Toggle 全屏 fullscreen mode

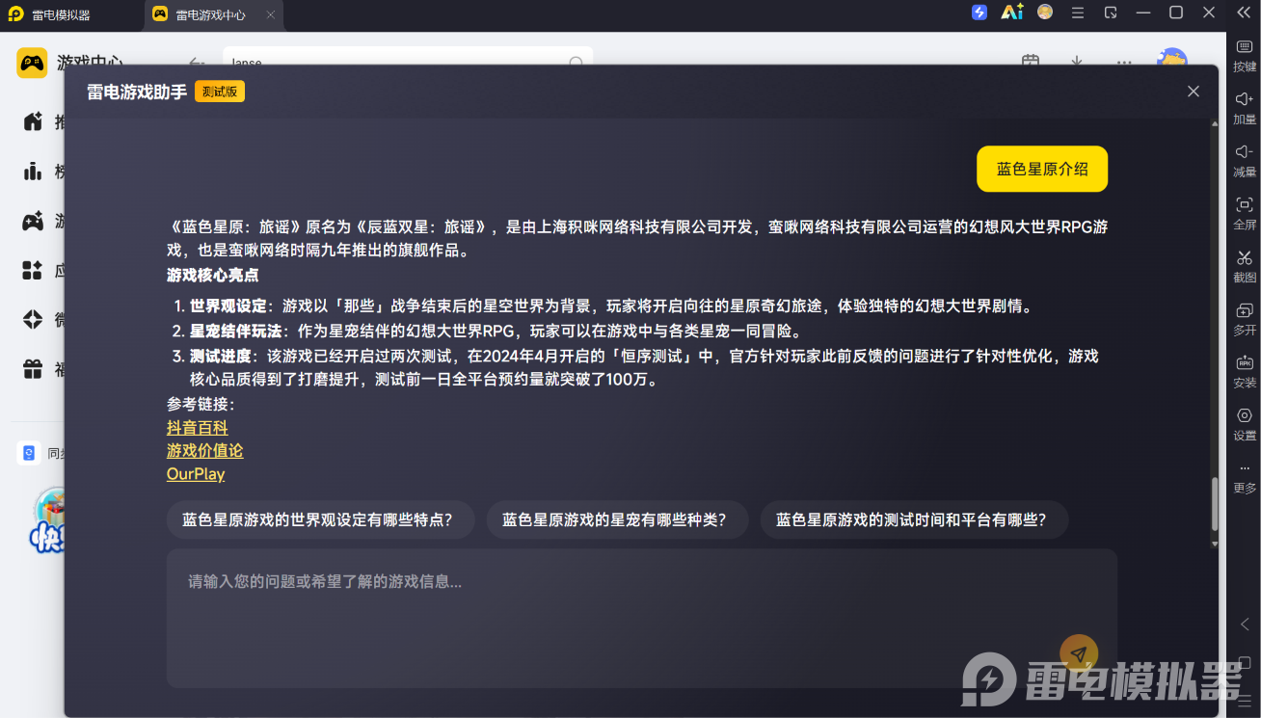click(x=1245, y=213)
